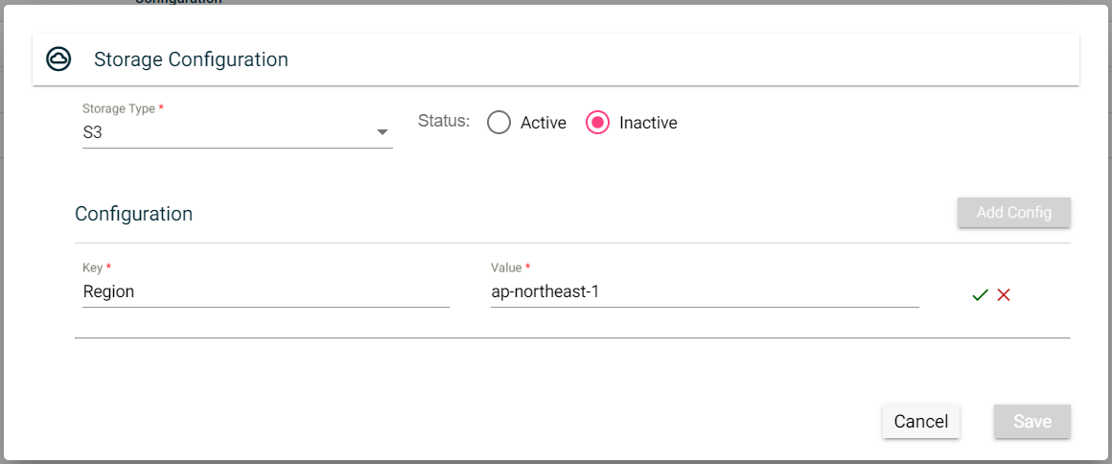Viewport: 1112px width, 464px height.
Task: Click the Configuration section heading
Action: [133, 214]
